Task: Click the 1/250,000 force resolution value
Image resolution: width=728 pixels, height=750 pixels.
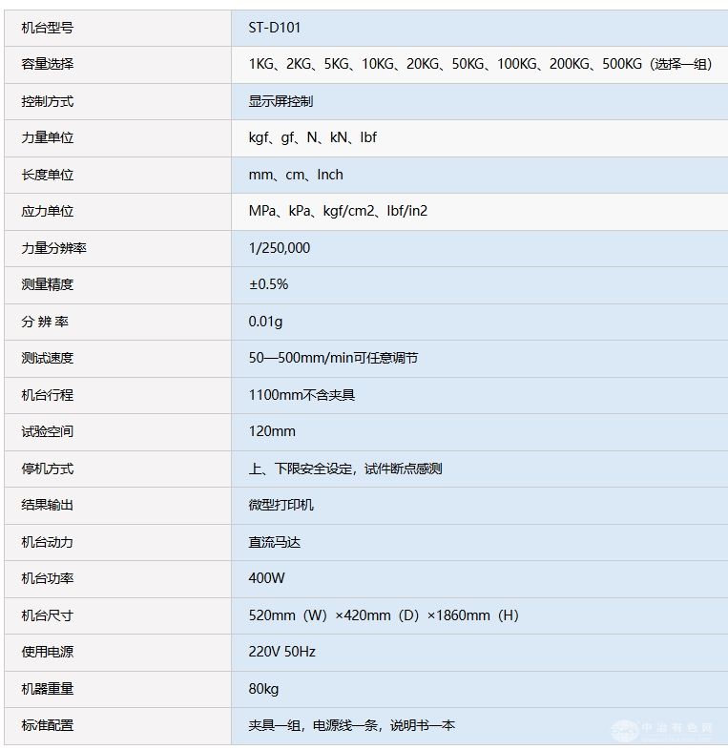Action: pyautogui.click(x=279, y=248)
